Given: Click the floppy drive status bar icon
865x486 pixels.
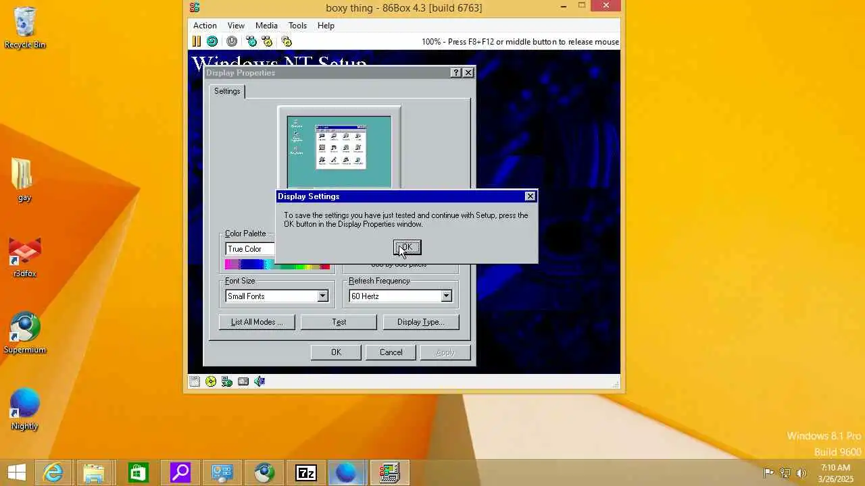Looking at the screenshot, I should click(x=195, y=381).
